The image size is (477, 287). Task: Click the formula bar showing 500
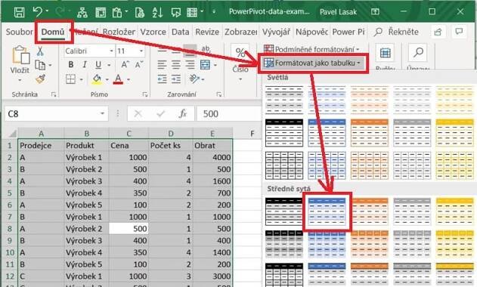229,114
